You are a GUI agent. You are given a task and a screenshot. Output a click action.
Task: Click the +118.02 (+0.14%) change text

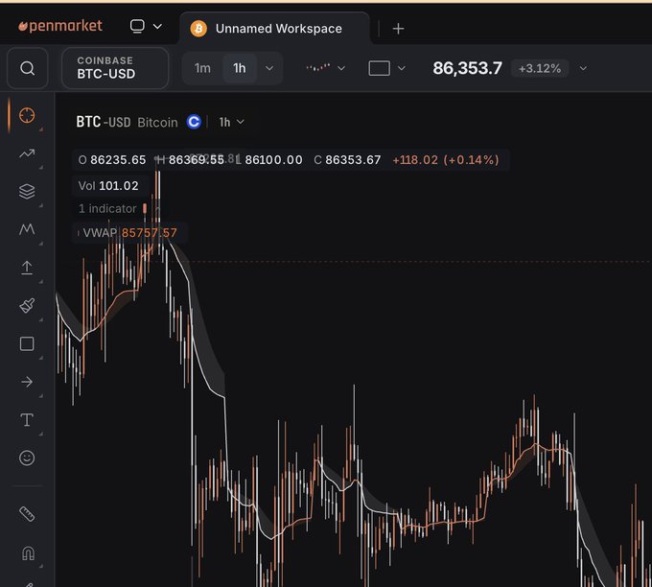(445, 160)
